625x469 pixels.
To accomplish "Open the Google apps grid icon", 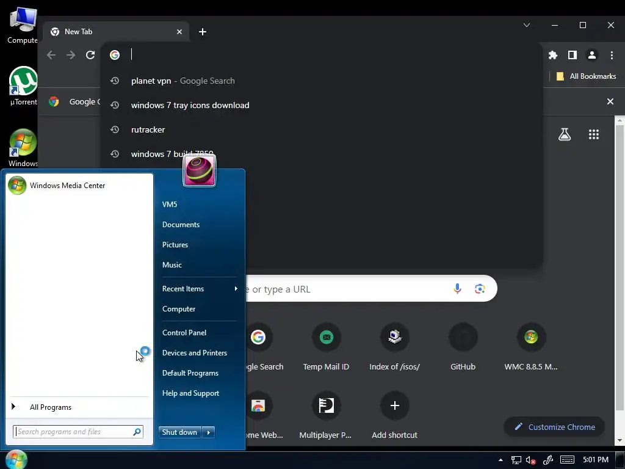I will coord(594,134).
